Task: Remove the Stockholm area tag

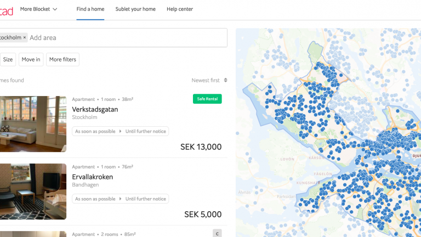Action: pyautogui.click(x=25, y=38)
